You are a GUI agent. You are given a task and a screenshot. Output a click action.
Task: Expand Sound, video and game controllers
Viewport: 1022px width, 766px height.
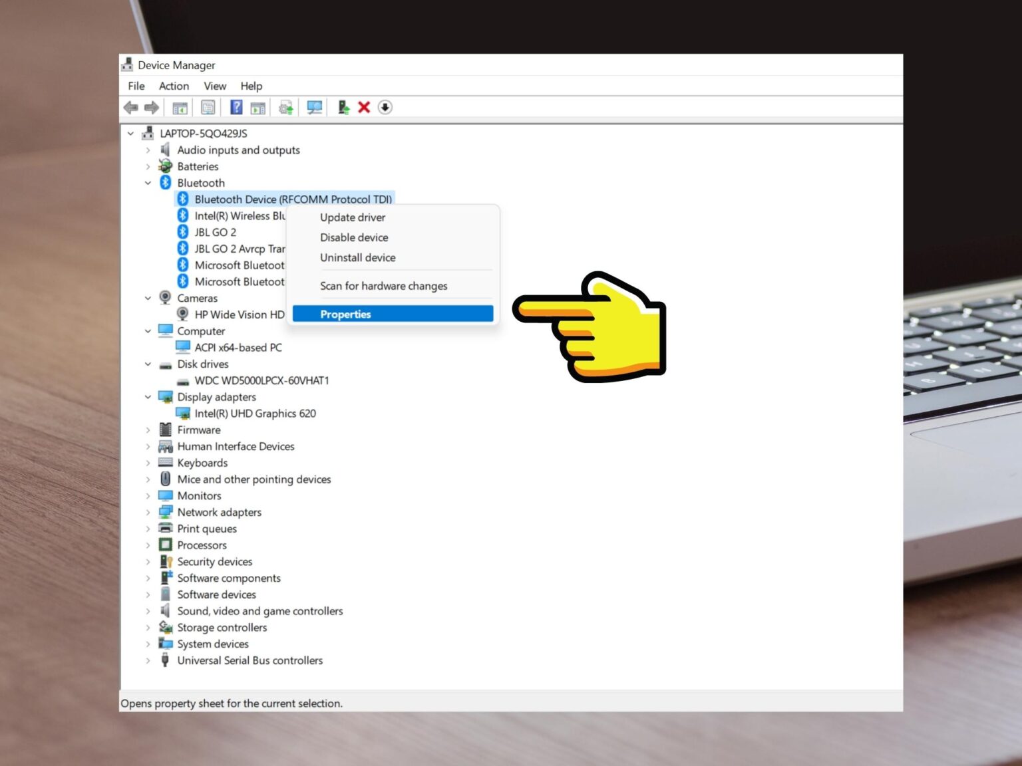pos(148,611)
